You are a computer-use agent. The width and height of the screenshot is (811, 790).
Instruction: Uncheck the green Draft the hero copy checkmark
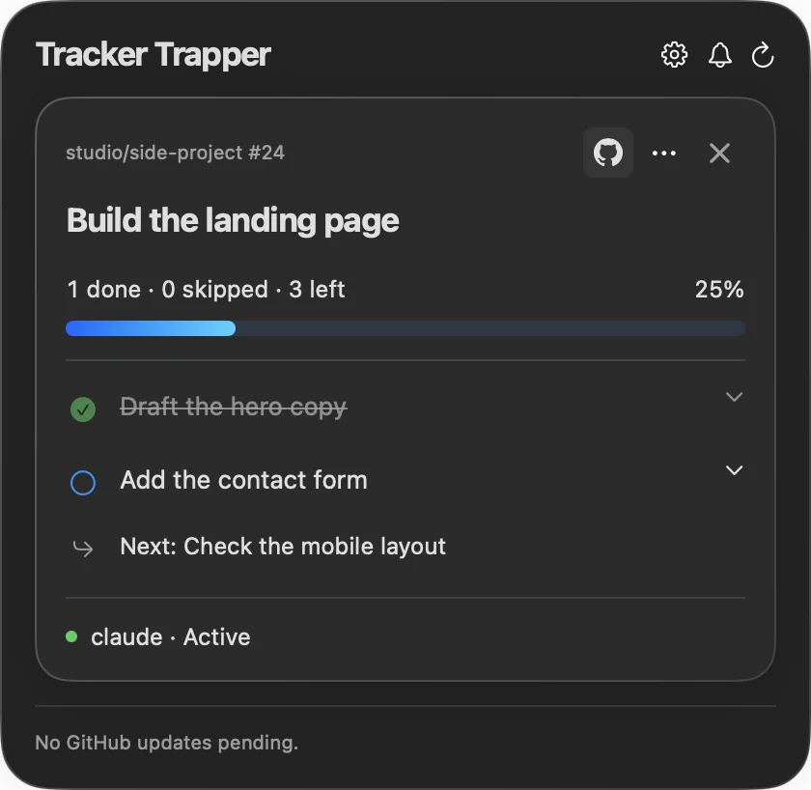(83, 409)
